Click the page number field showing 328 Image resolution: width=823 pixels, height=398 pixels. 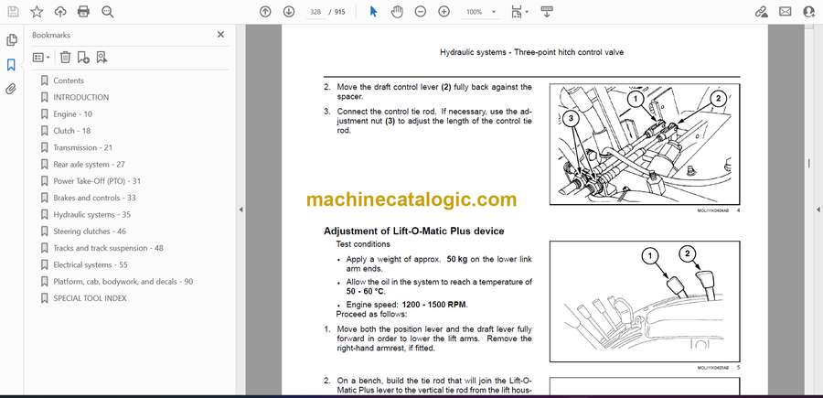click(x=315, y=12)
